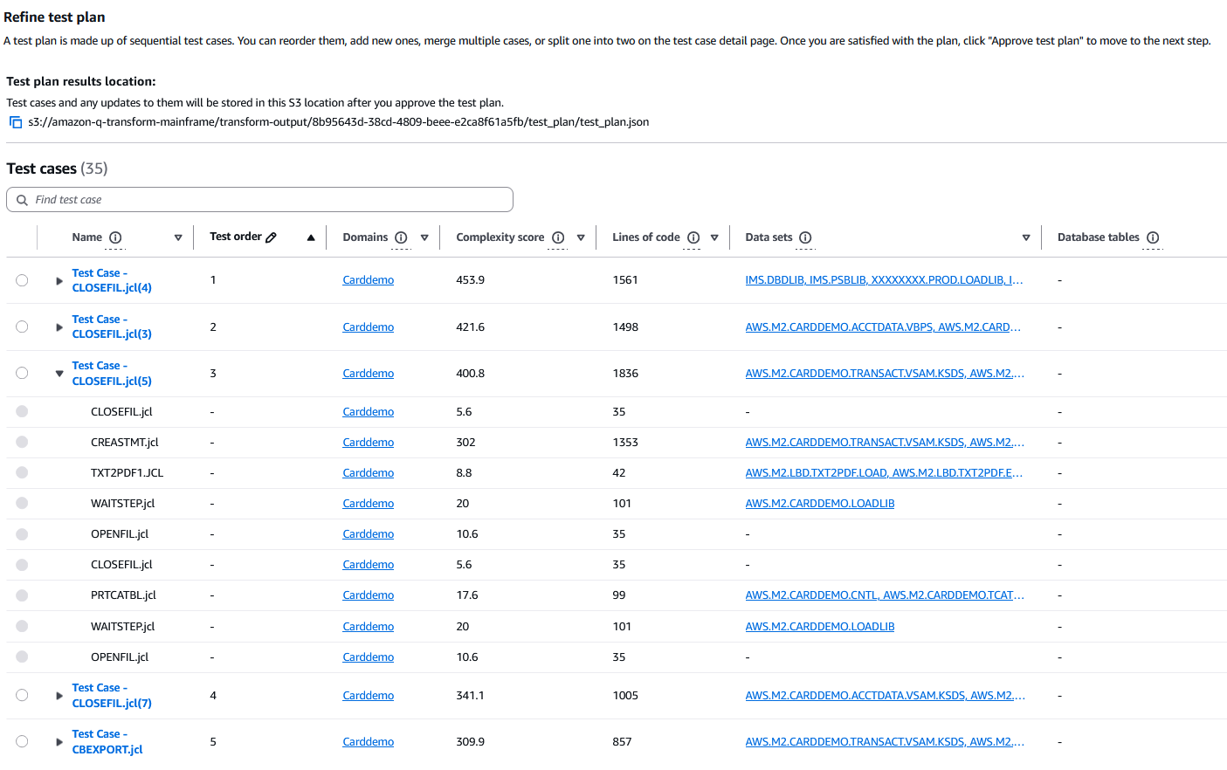1227x770 pixels.
Task: Click the Database tables info icon
Action: [x=1153, y=237]
